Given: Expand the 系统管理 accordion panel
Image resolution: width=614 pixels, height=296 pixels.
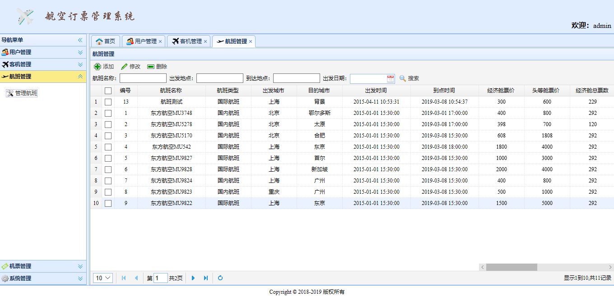Looking at the screenshot, I should (x=80, y=278).
